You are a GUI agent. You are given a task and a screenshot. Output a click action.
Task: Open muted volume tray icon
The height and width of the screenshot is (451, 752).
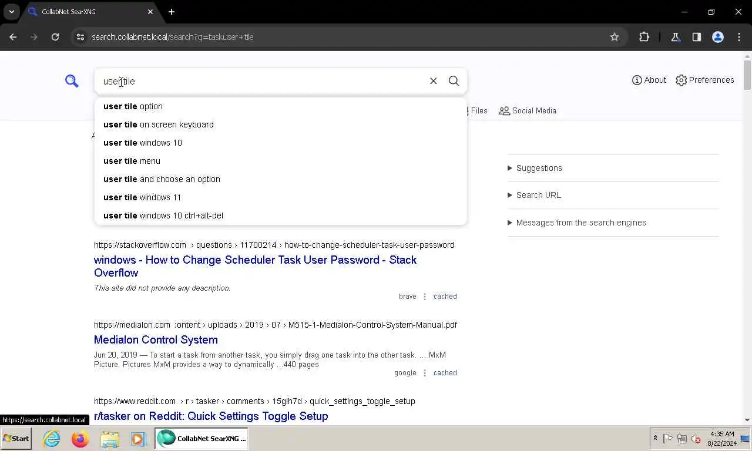coord(696,439)
